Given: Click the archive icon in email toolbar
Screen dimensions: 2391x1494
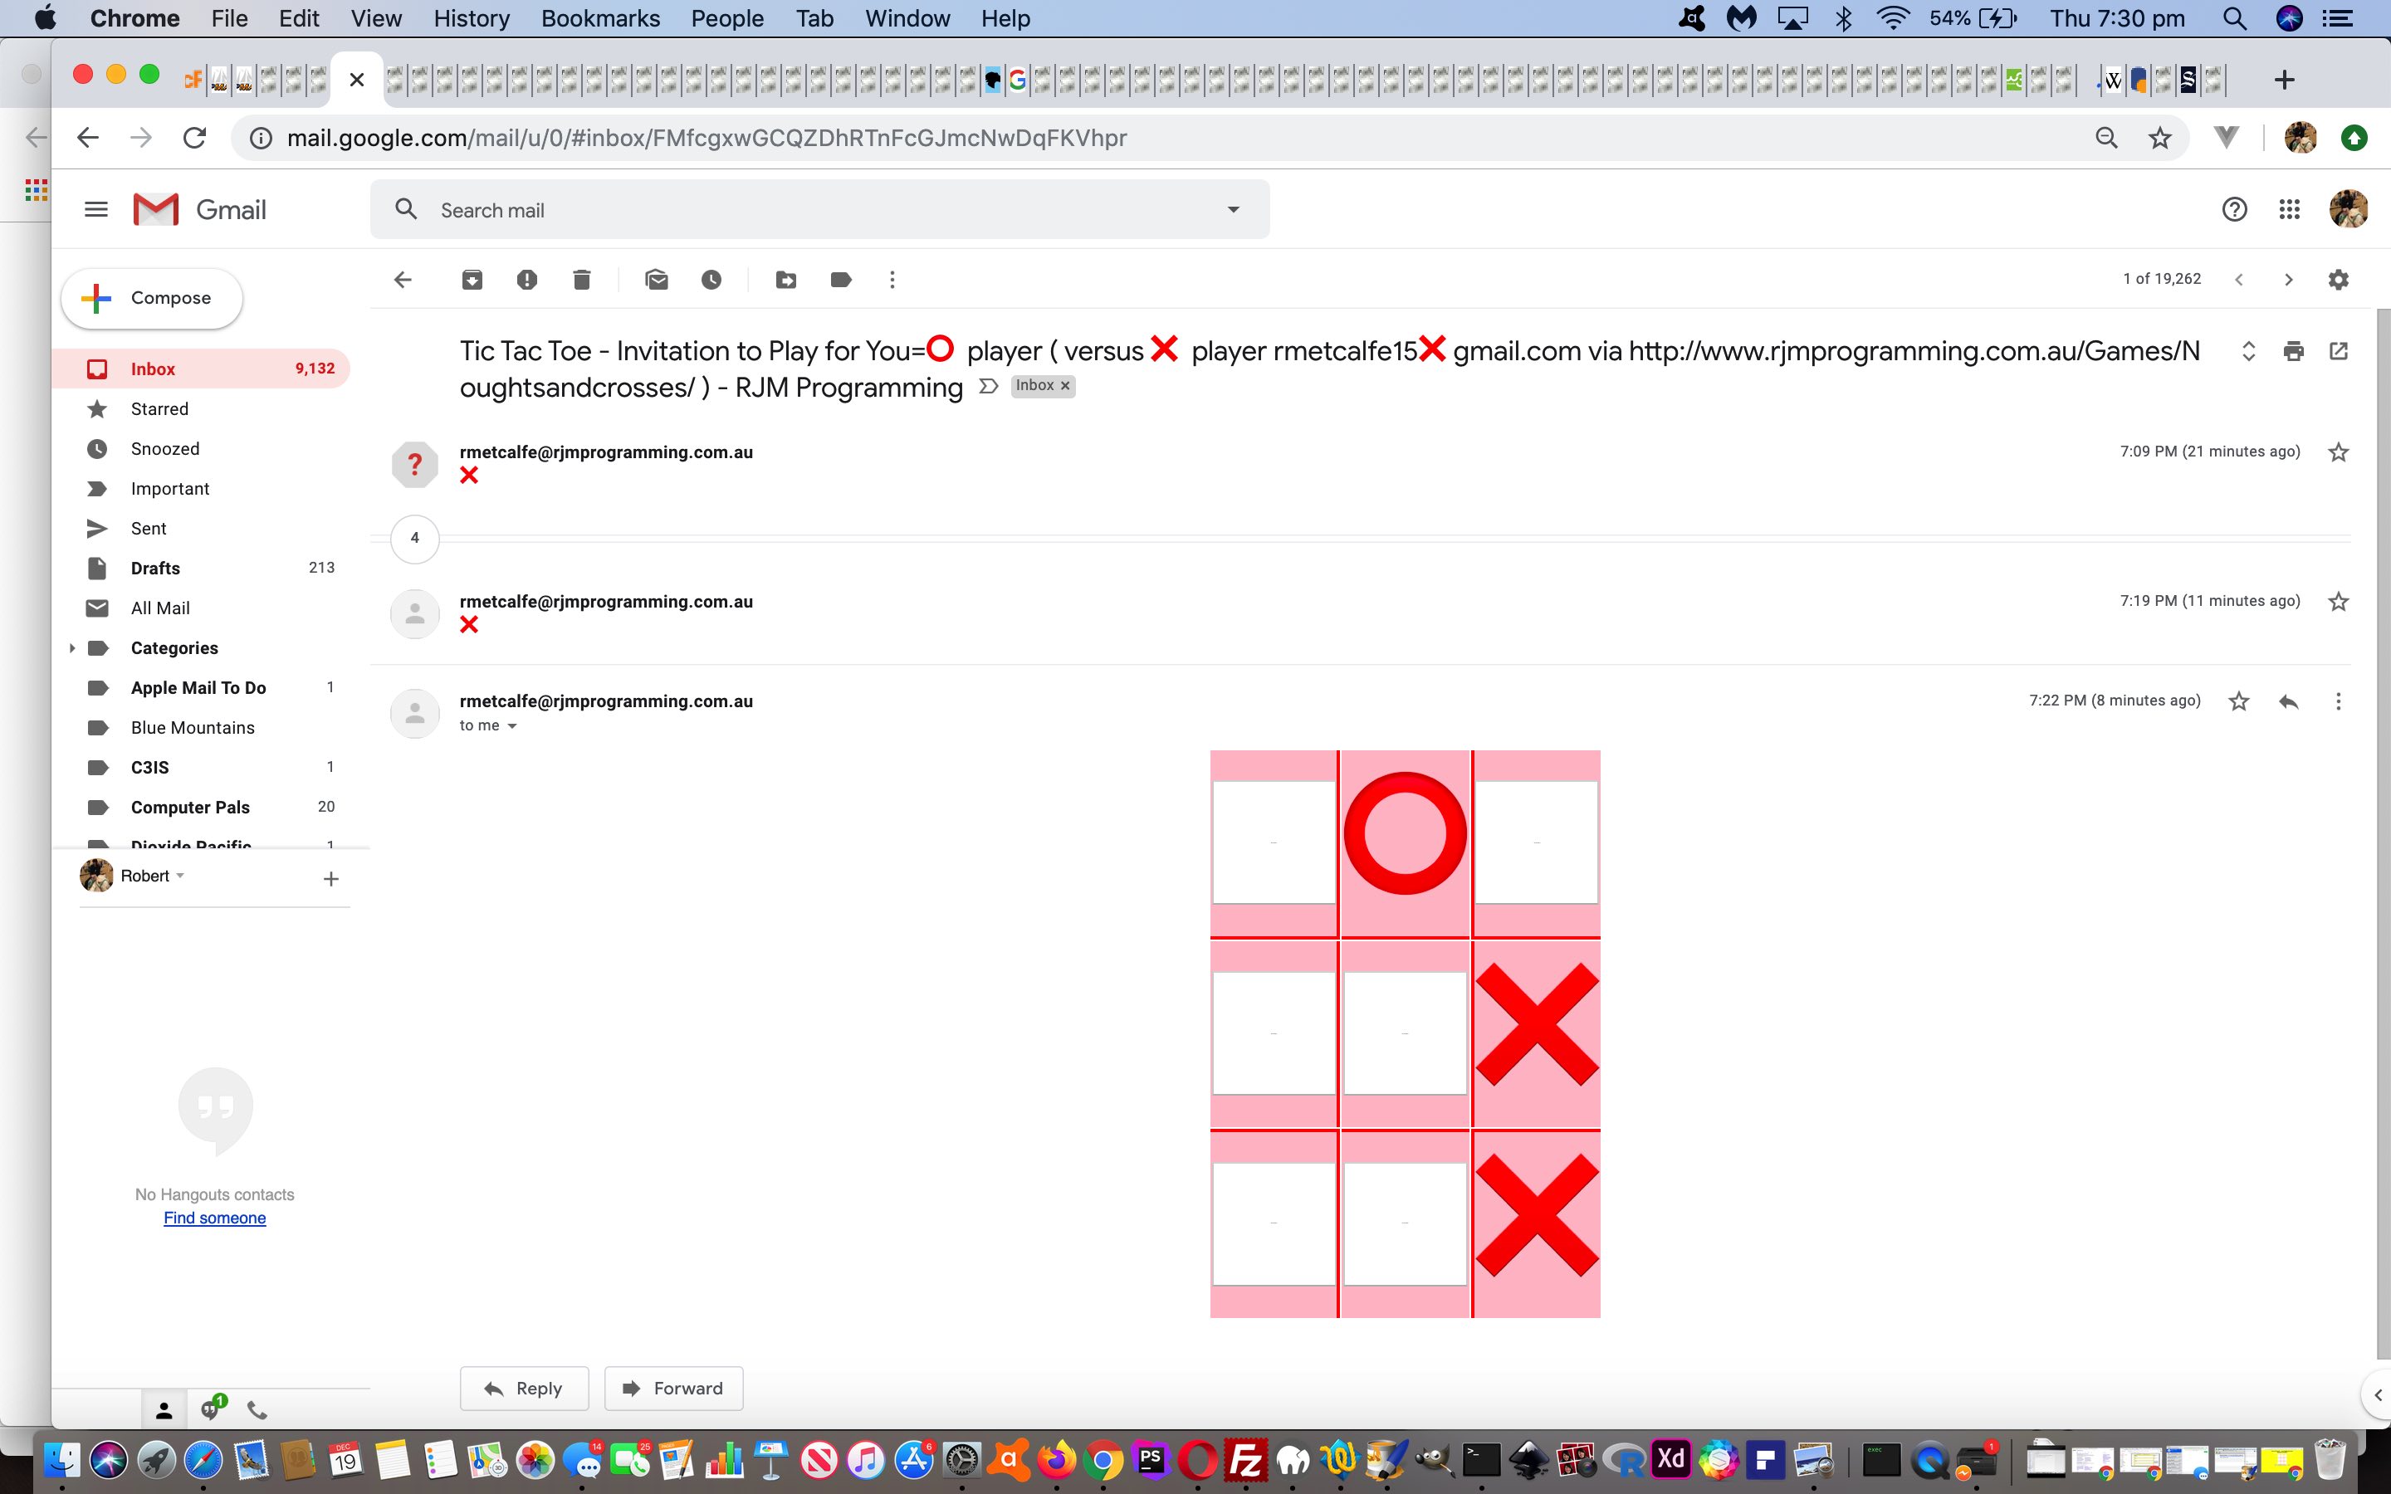Looking at the screenshot, I should pos(472,279).
